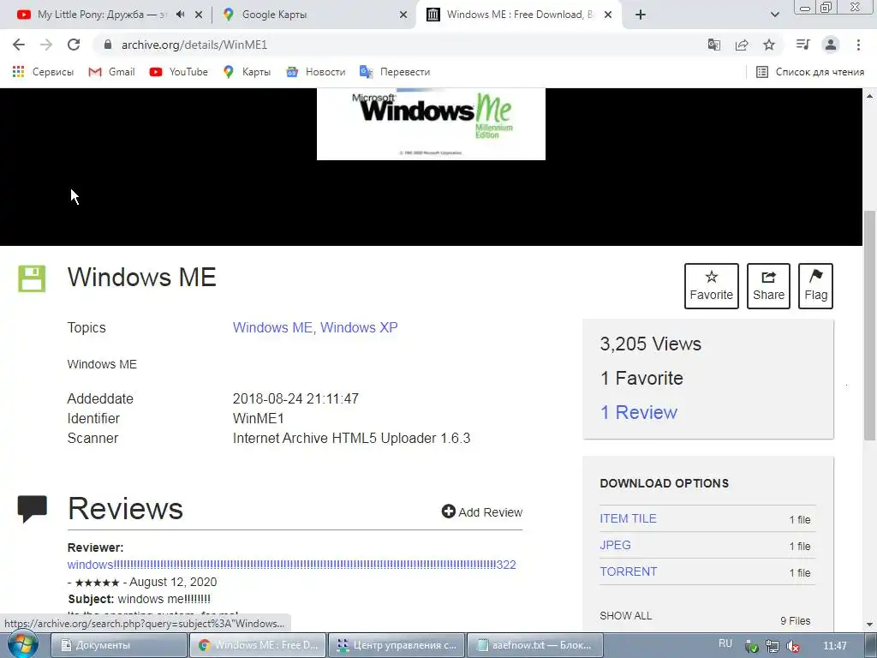Viewport: 877px width, 658px height.
Task: Close the Google Карты tab
Action: (x=403, y=15)
